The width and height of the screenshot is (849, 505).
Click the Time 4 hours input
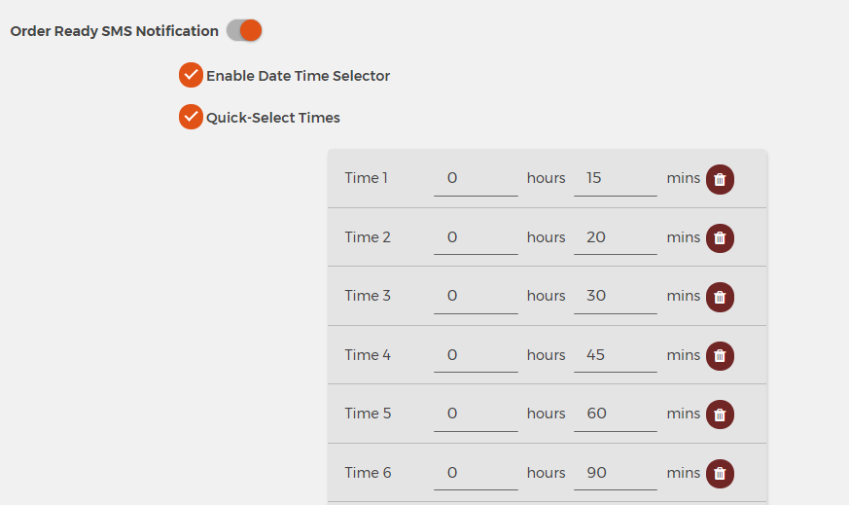476,355
